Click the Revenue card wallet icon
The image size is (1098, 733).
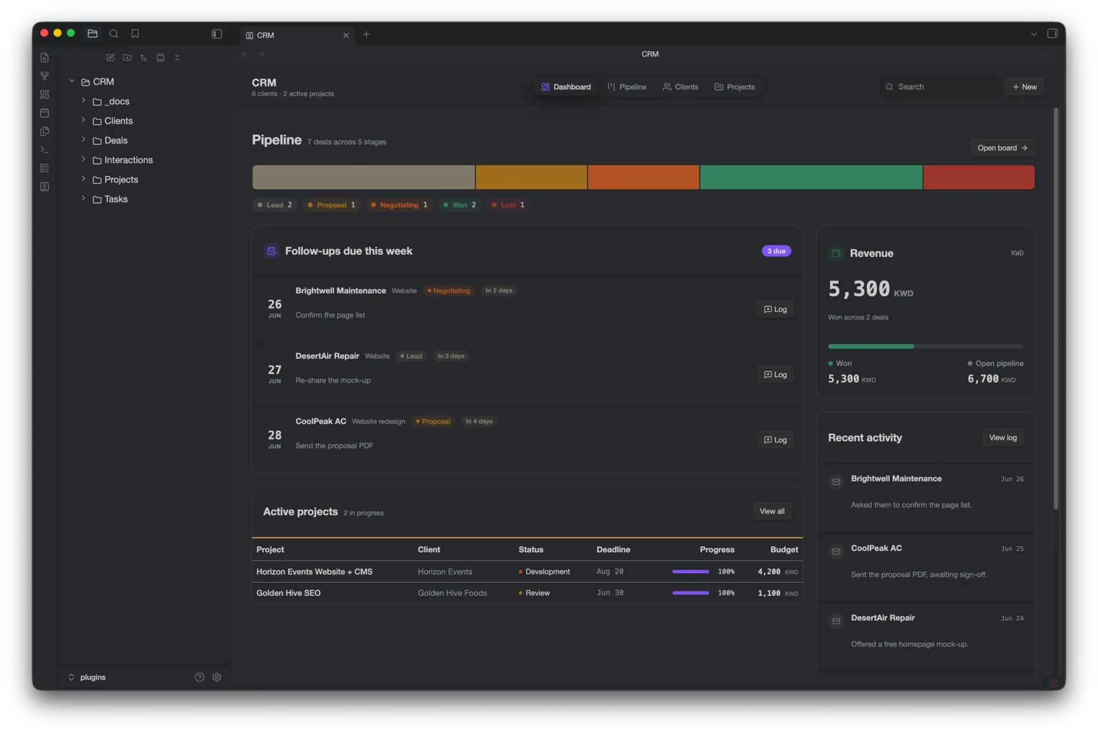[x=836, y=253]
